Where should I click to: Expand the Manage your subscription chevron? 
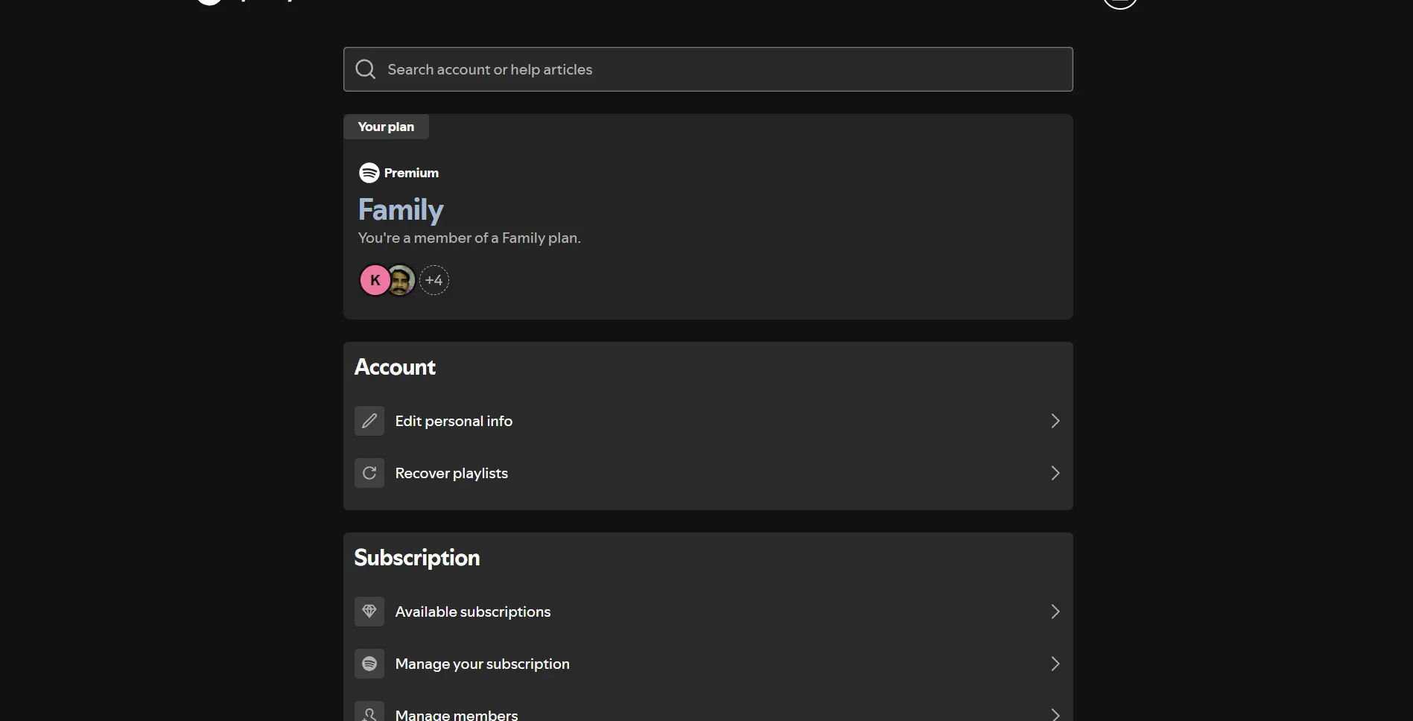(1055, 664)
